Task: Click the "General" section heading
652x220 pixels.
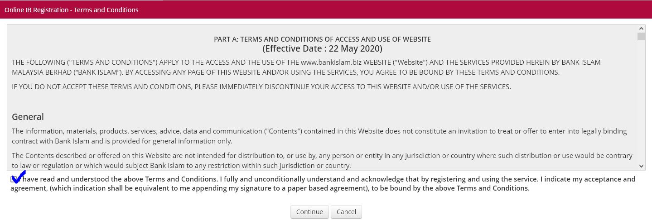Action: pos(28,117)
